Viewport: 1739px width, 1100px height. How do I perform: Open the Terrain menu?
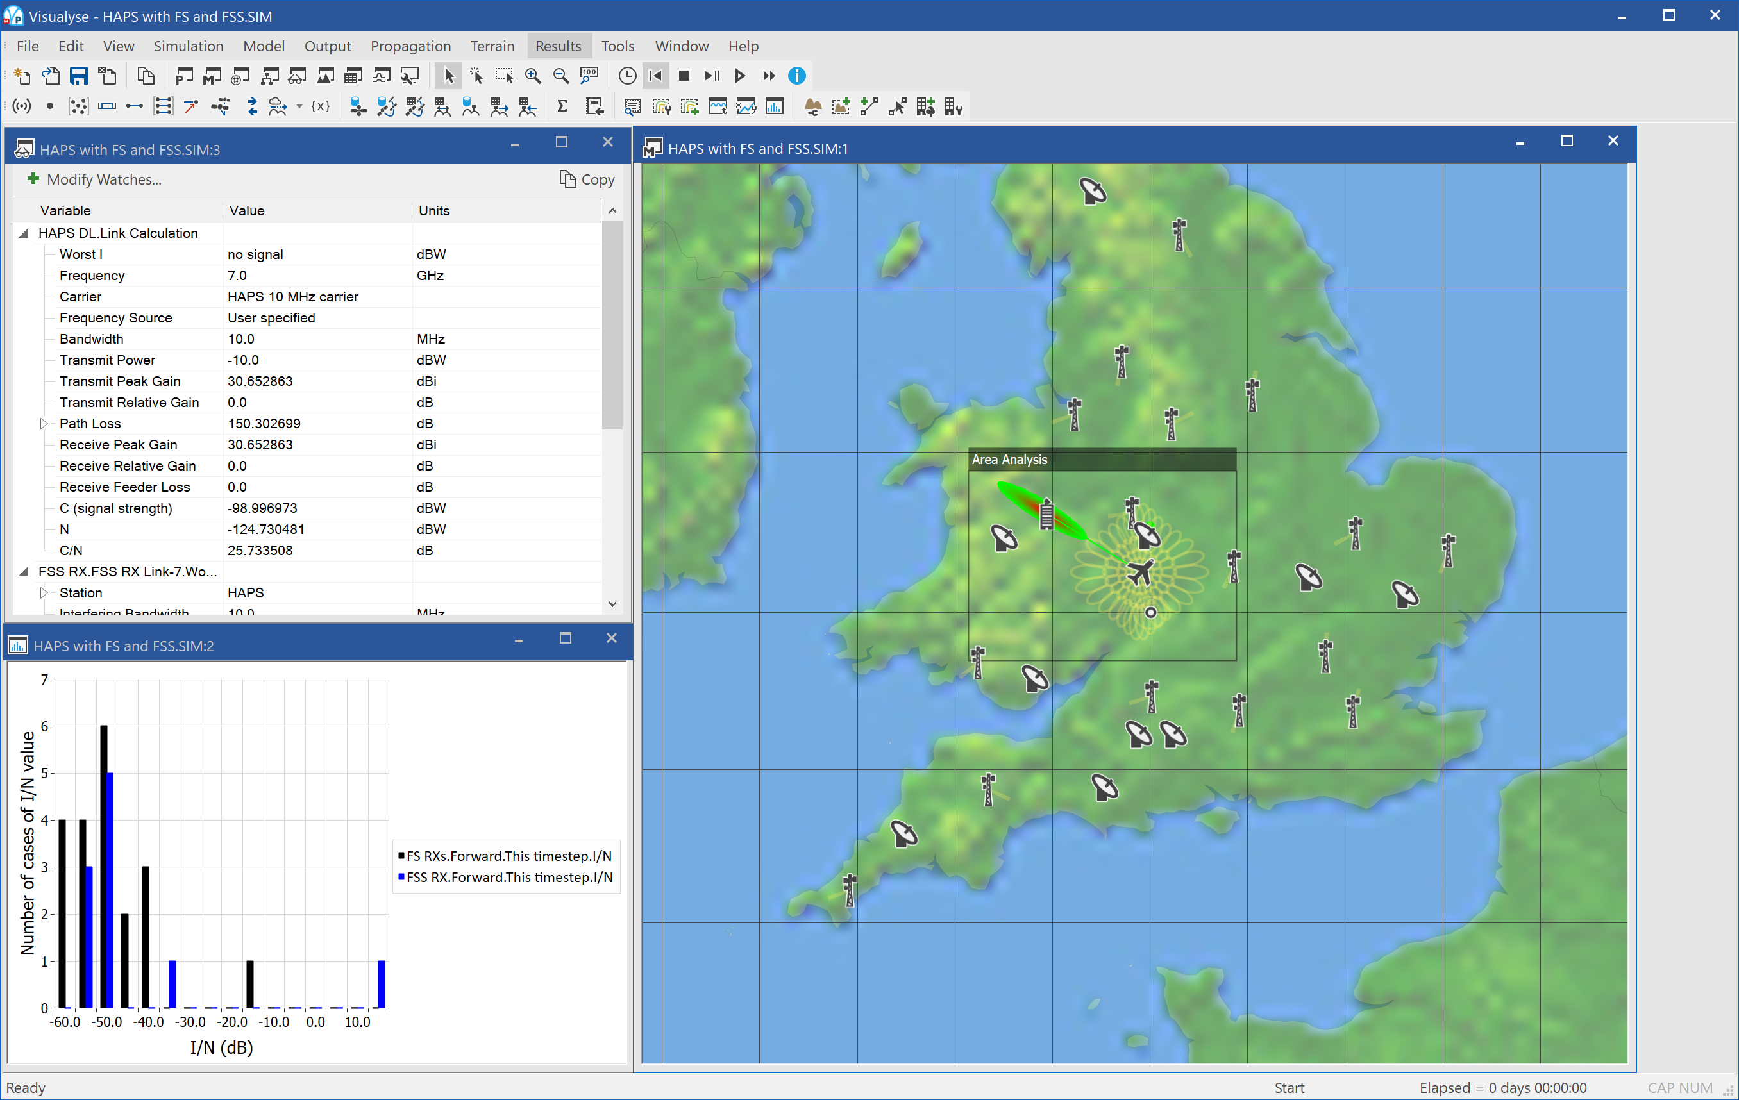[x=492, y=46]
